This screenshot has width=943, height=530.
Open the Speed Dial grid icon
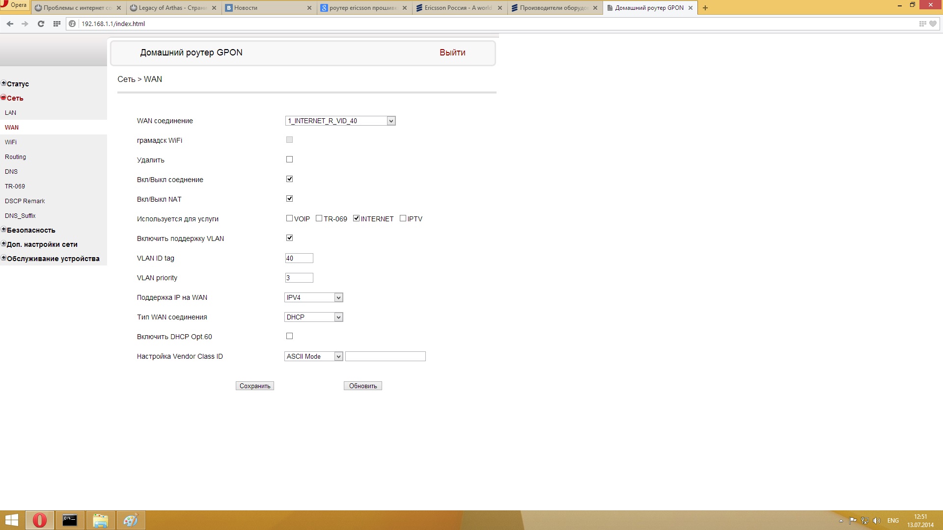(x=57, y=24)
